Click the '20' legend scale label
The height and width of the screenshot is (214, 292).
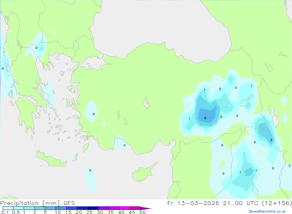point(79,212)
